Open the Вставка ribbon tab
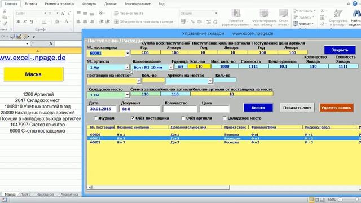This screenshot has height=203, width=361. 30,4
